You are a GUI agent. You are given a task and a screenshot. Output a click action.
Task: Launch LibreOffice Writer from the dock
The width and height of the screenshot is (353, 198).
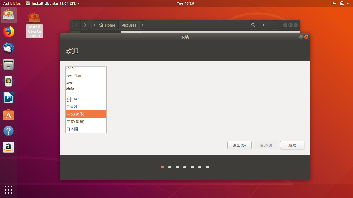pos(9,98)
